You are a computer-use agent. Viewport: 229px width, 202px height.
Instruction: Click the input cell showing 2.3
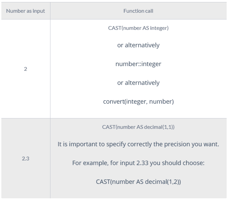click(x=26, y=158)
